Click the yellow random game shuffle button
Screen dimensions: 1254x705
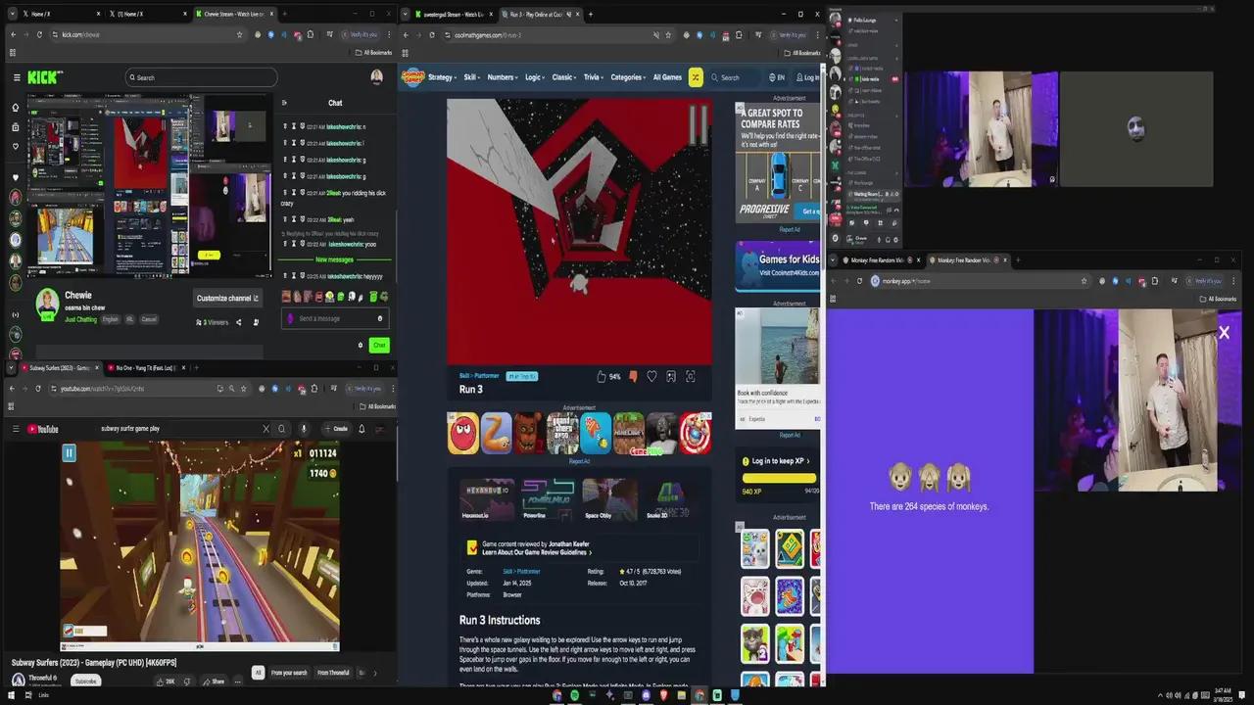tap(696, 77)
